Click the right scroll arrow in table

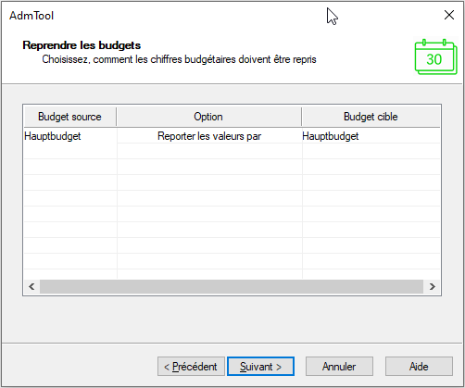tap(432, 287)
